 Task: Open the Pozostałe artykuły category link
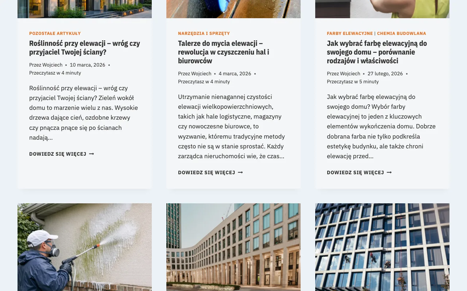(55, 33)
